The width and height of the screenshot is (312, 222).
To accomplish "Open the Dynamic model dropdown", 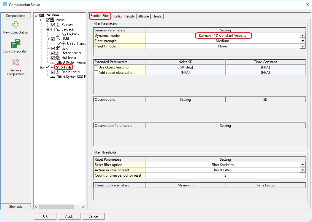I will [x=303, y=36].
